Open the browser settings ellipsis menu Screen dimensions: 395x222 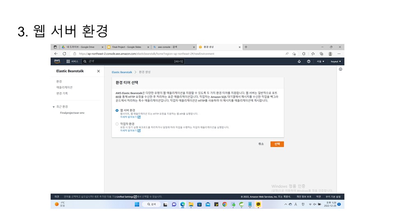click(x=339, y=53)
